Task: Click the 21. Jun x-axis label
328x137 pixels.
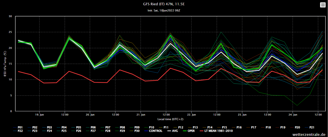Action: point(141,115)
